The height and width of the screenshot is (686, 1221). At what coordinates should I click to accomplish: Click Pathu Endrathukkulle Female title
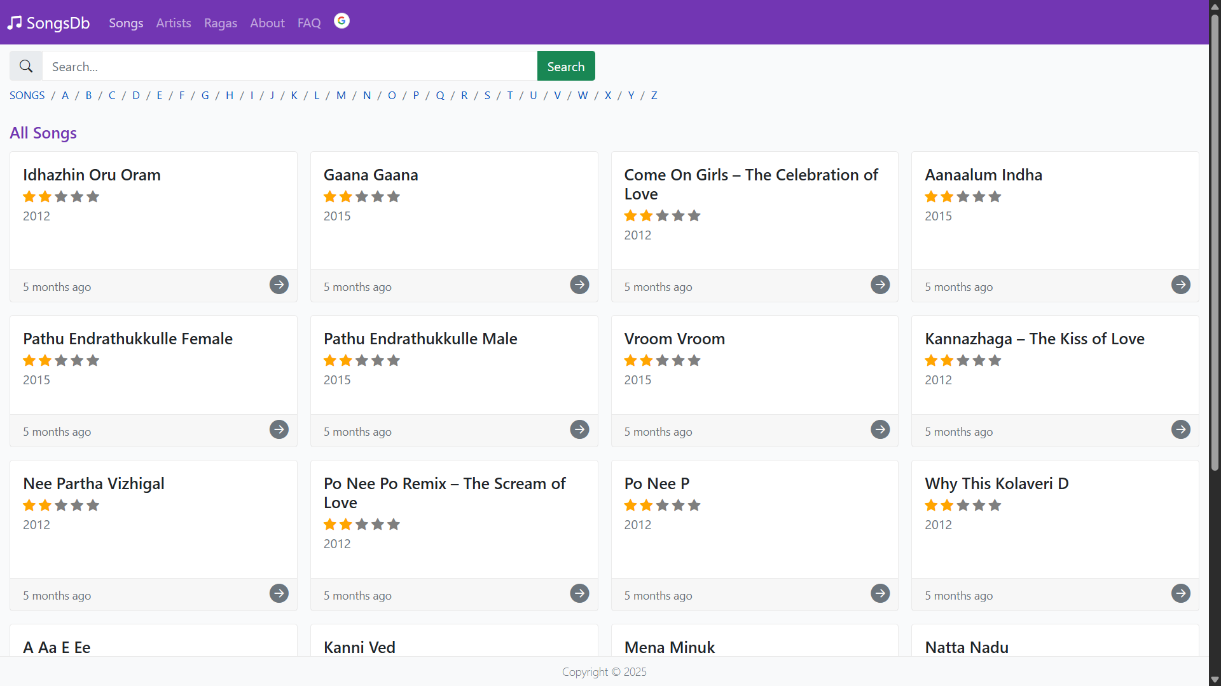pos(128,339)
